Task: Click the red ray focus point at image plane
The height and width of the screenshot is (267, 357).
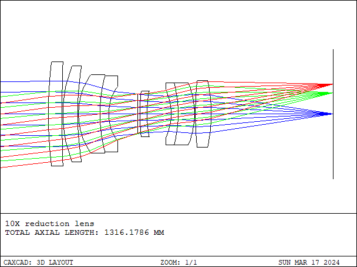Action: tap(333, 84)
